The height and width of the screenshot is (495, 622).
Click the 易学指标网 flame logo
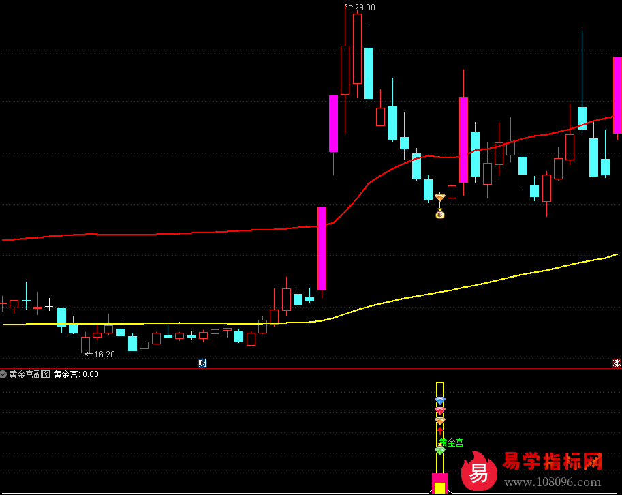480,470
